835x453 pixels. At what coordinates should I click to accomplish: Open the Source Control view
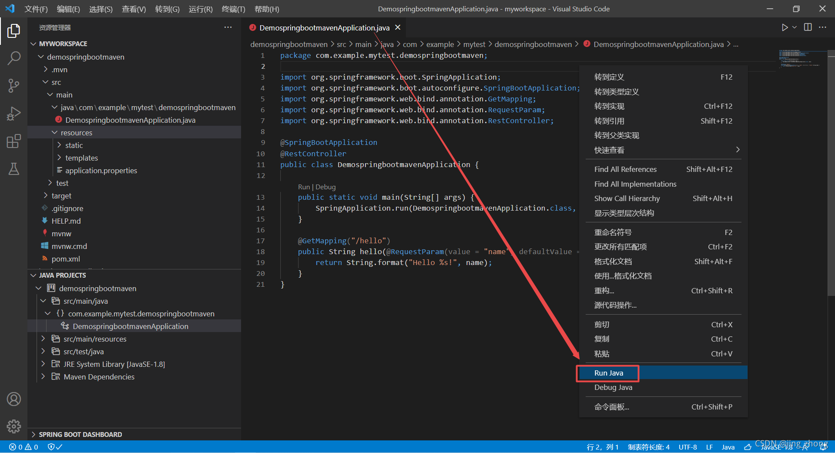tap(13, 85)
